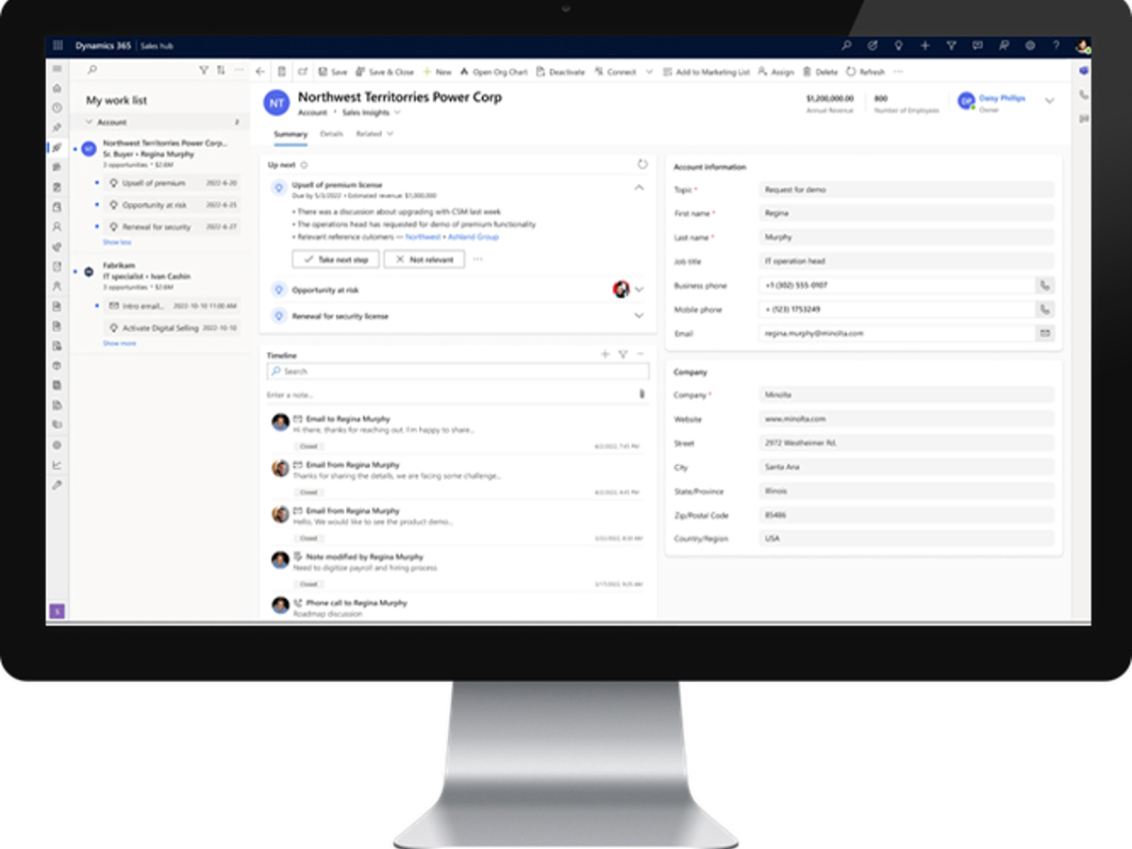
Task: Open phone dialer side panel icon
Action: [1083, 95]
